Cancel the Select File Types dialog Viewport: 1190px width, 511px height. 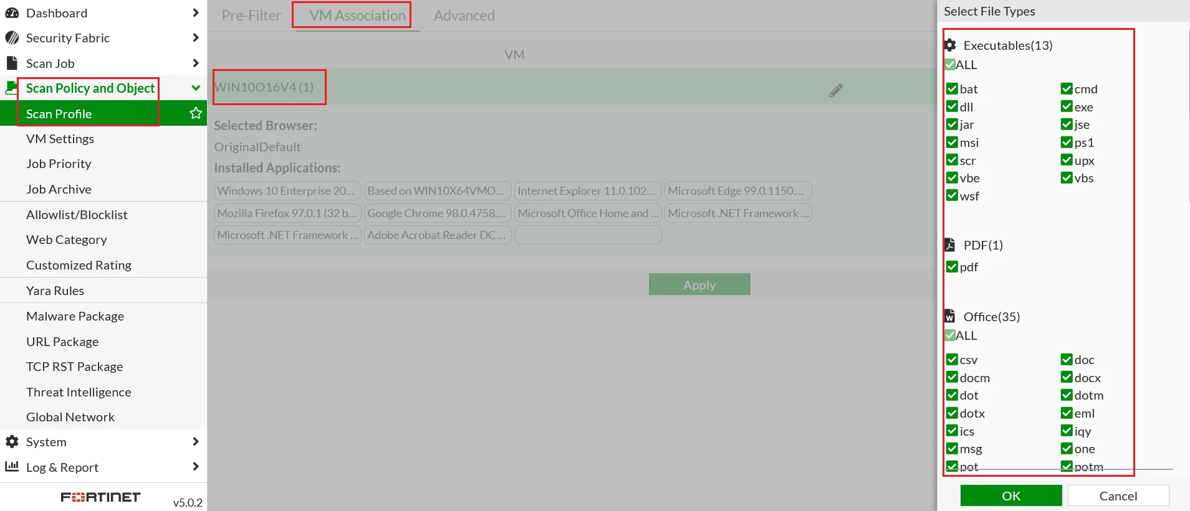coord(1118,495)
